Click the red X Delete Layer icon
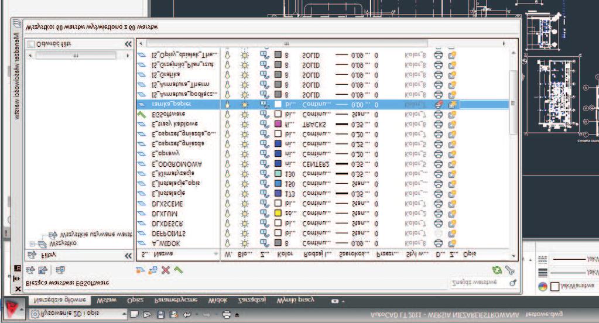 [x=165, y=270]
